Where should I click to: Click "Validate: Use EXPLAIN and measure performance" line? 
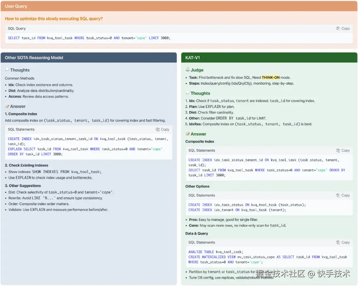pos(58,210)
